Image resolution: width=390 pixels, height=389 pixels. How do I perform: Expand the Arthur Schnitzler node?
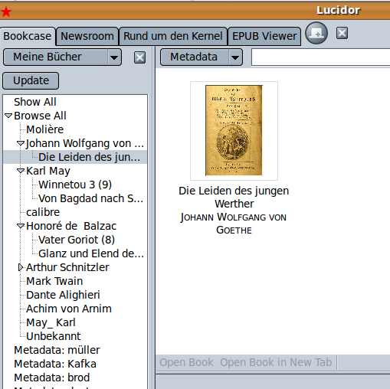(21, 267)
